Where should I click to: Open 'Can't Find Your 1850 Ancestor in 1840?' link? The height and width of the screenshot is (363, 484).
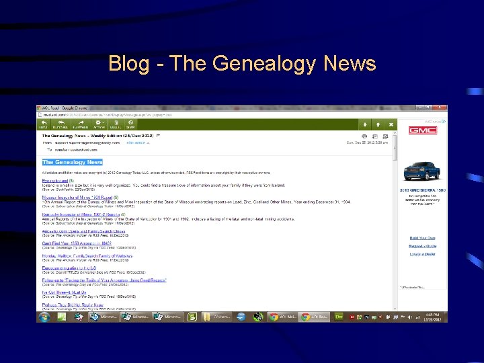(77, 243)
